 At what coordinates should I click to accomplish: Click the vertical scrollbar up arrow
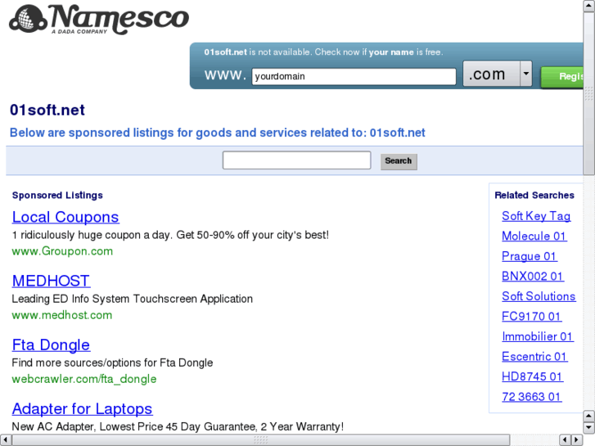589,6
